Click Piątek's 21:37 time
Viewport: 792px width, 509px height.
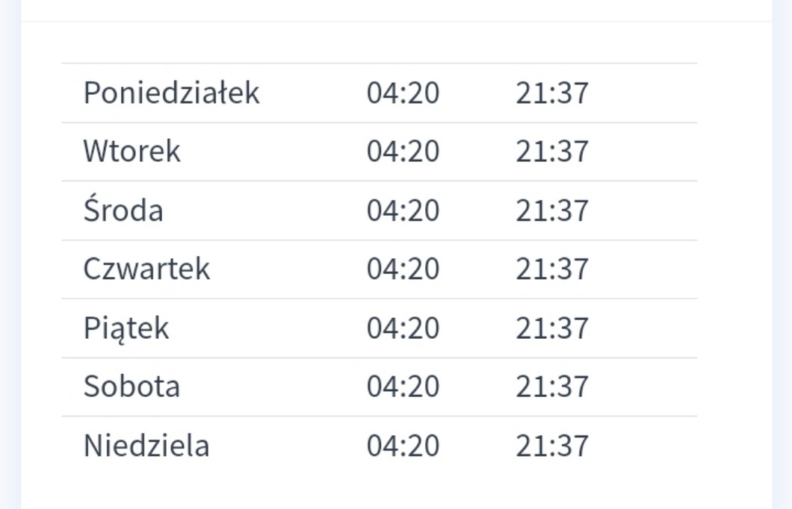pos(552,328)
